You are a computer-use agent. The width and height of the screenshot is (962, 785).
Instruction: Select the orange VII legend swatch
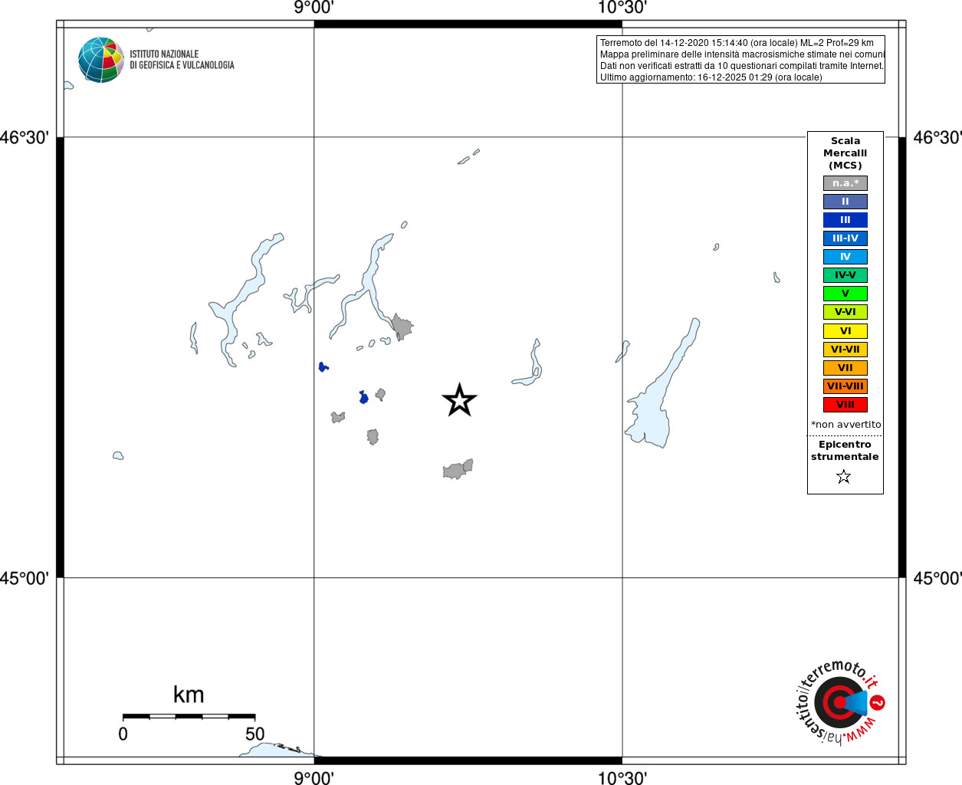[845, 368]
